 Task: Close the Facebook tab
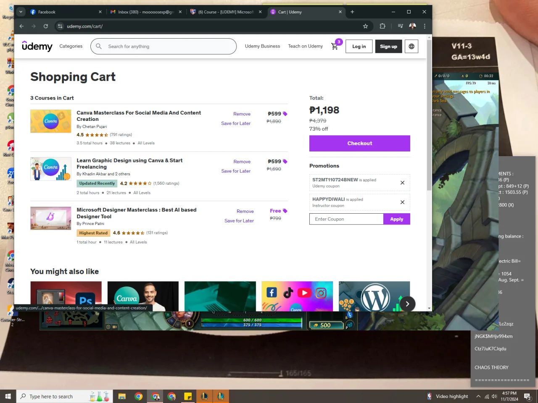pos(100,12)
